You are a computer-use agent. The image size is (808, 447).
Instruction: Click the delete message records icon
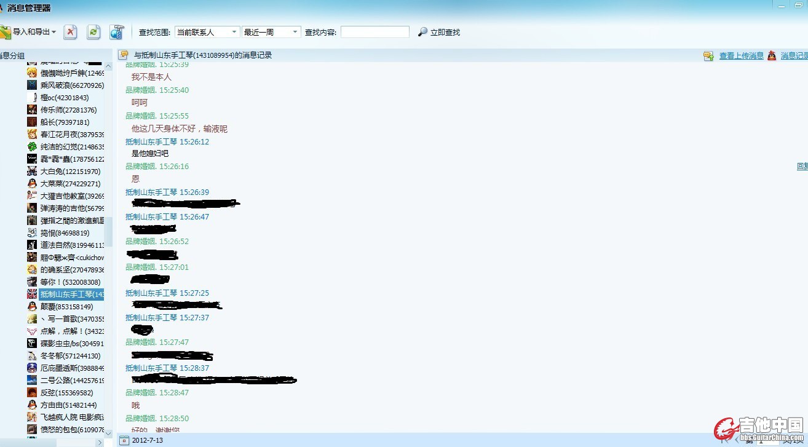point(71,32)
